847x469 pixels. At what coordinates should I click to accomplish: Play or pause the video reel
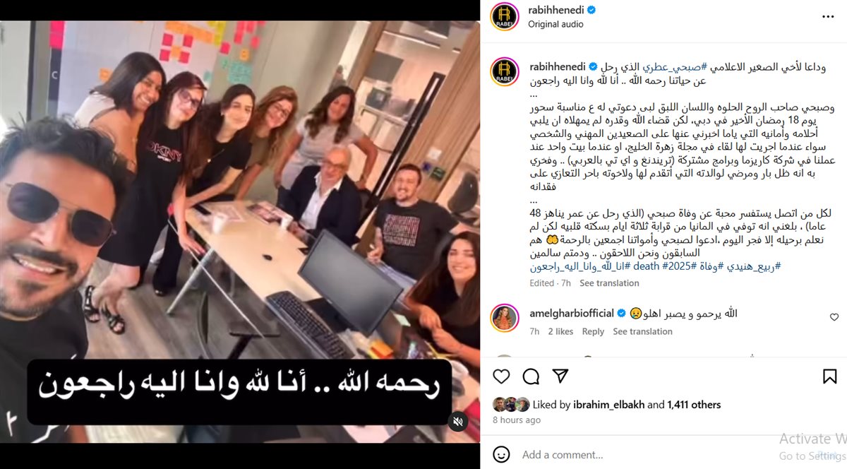tap(240, 233)
